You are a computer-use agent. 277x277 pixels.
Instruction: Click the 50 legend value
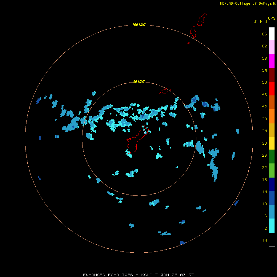pyautogui.click(x=264, y=82)
